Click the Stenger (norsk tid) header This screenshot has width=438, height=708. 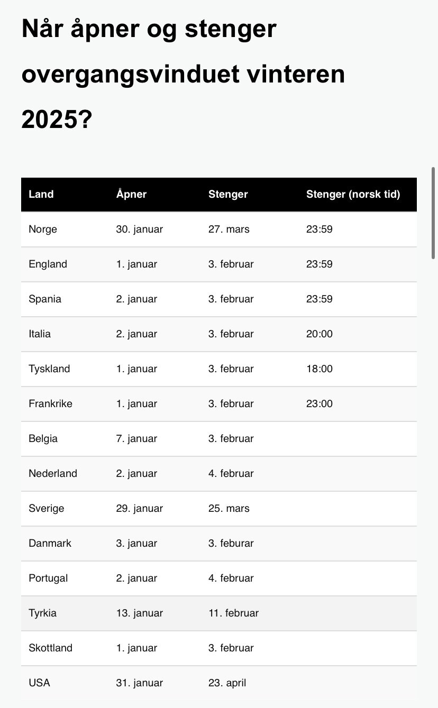pyautogui.click(x=353, y=194)
